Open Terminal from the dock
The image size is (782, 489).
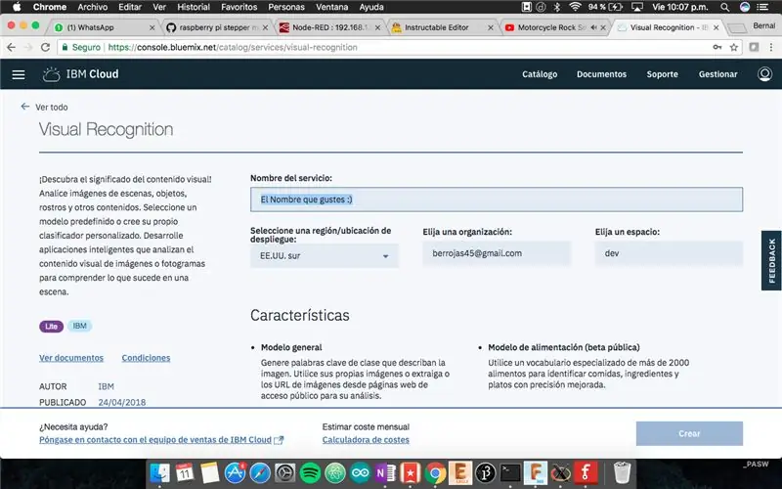click(510, 472)
